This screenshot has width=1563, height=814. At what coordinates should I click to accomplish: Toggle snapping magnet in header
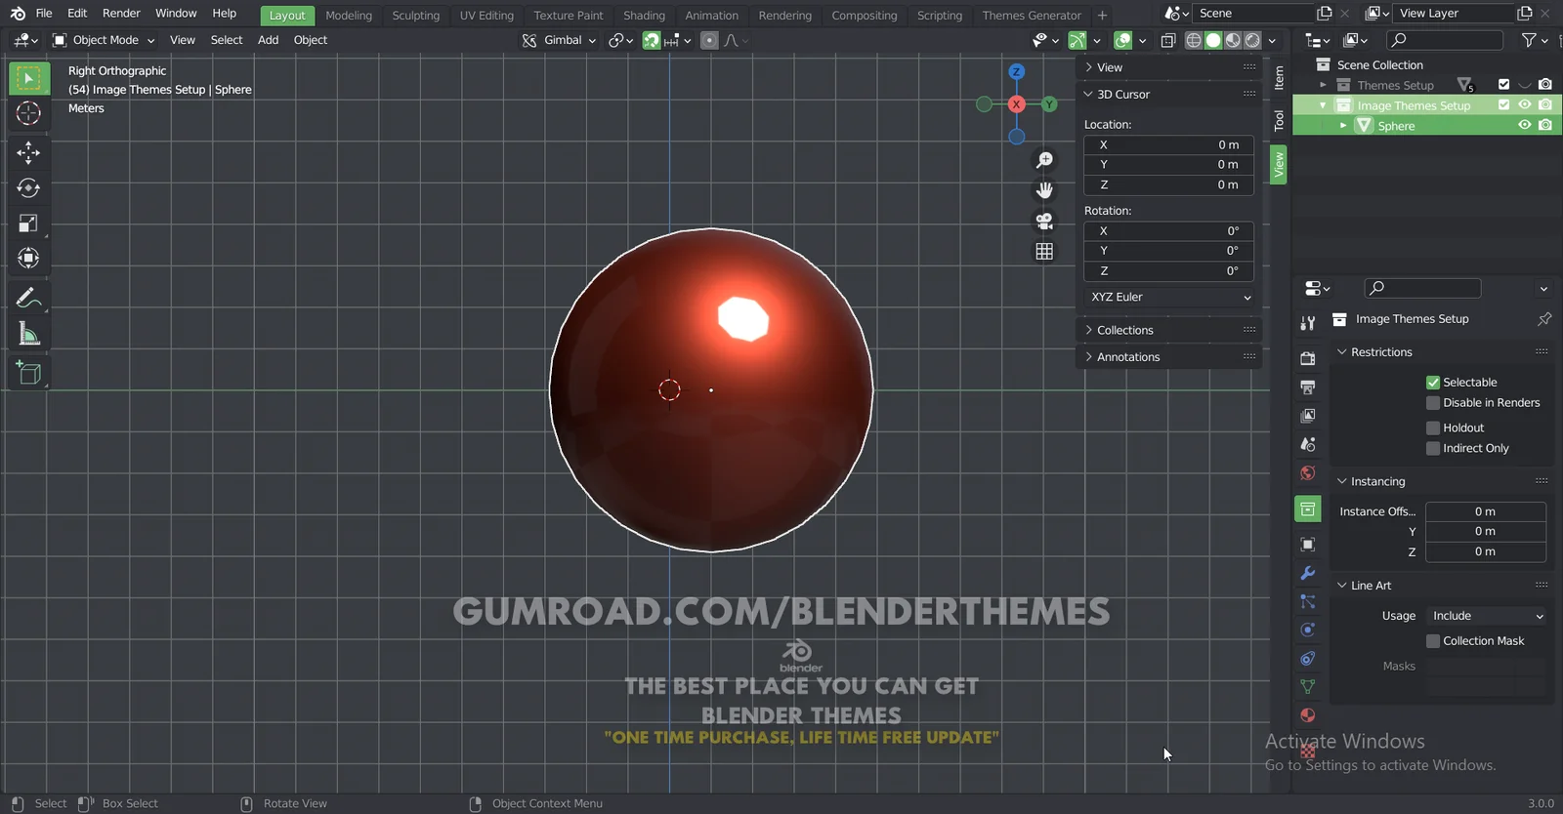point(651,40)
